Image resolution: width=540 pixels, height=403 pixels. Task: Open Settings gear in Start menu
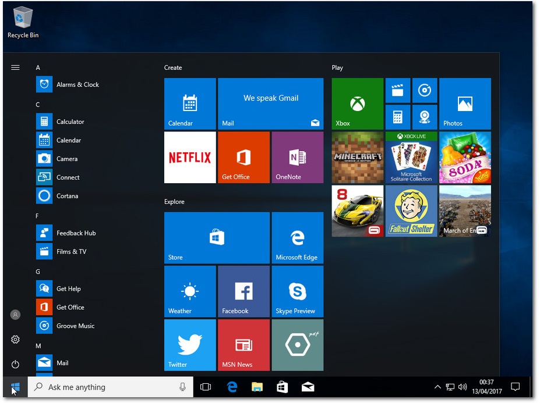[x=15, y=340]
